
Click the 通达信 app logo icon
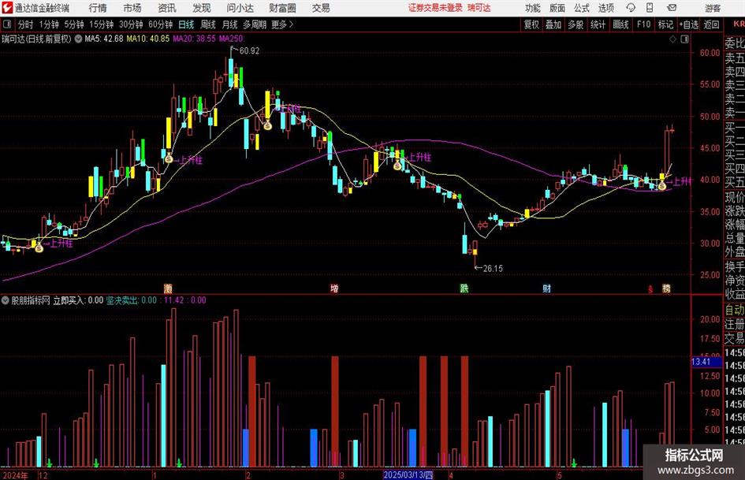pyautogui.click(x=7, y=8)
